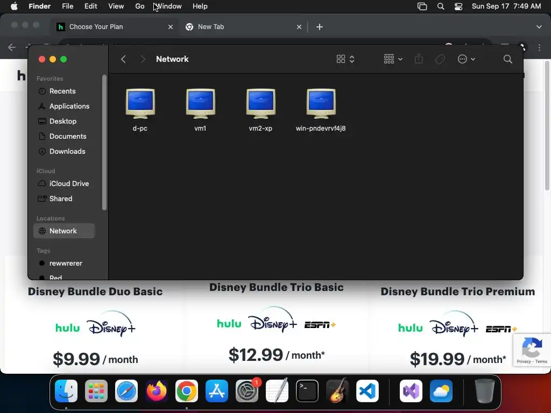Go forward in Finder navigation
The height and width of the screenshot is (413, 551).
[143, 59]
